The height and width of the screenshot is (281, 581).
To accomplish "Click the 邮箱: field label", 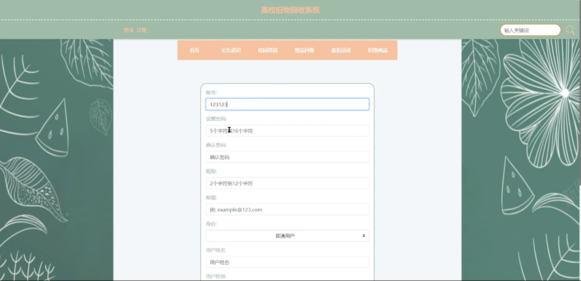I will [211, 197].
